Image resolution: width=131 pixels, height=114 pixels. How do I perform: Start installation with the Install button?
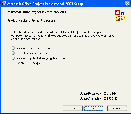click(93, 108)
